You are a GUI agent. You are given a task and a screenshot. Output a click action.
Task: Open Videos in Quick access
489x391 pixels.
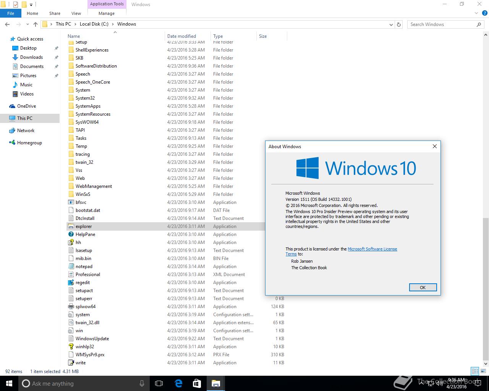(x=27, y=94)
